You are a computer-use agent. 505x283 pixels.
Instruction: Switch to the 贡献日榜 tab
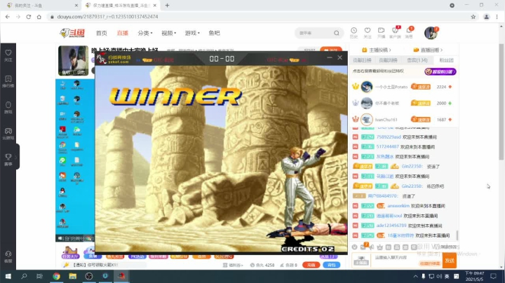362,60
